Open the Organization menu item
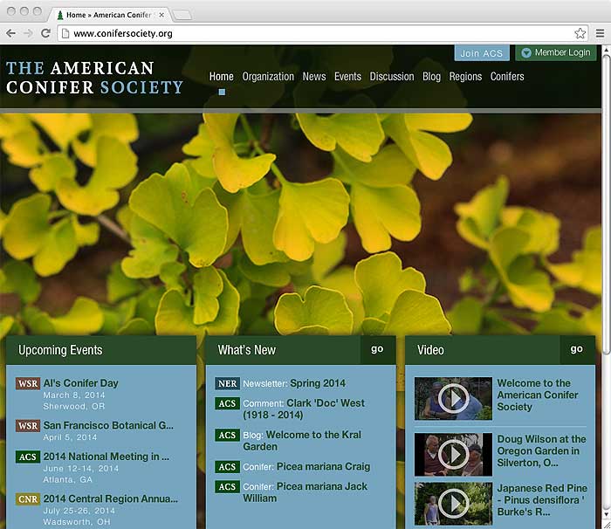The width and height of the screenshot is (611, 529). (268, 77)
